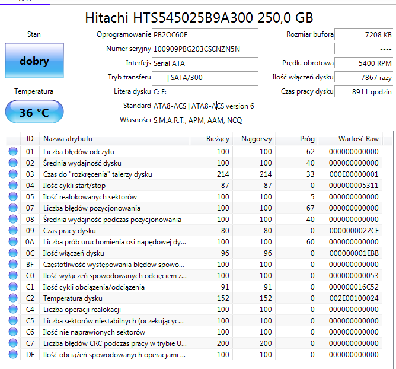
Task: Click raw value 000000001EBB
Action: 354,253
